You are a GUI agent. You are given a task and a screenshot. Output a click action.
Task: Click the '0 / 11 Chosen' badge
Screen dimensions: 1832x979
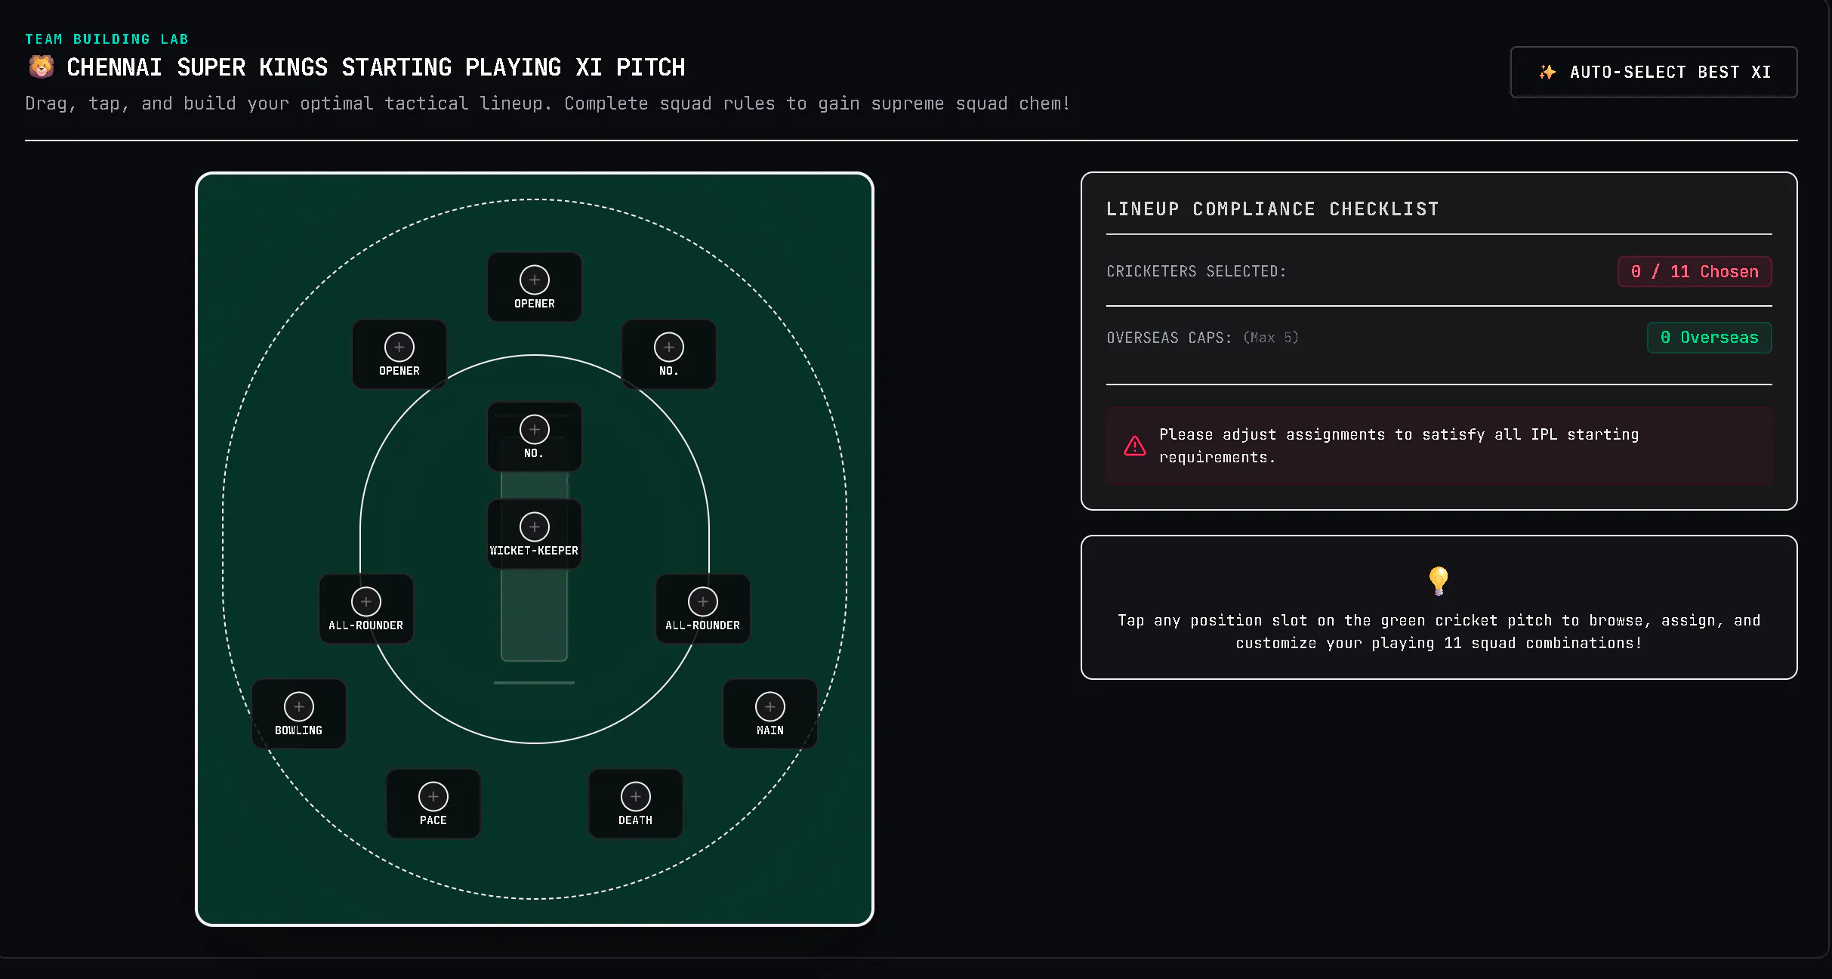tap(1695, 272)
